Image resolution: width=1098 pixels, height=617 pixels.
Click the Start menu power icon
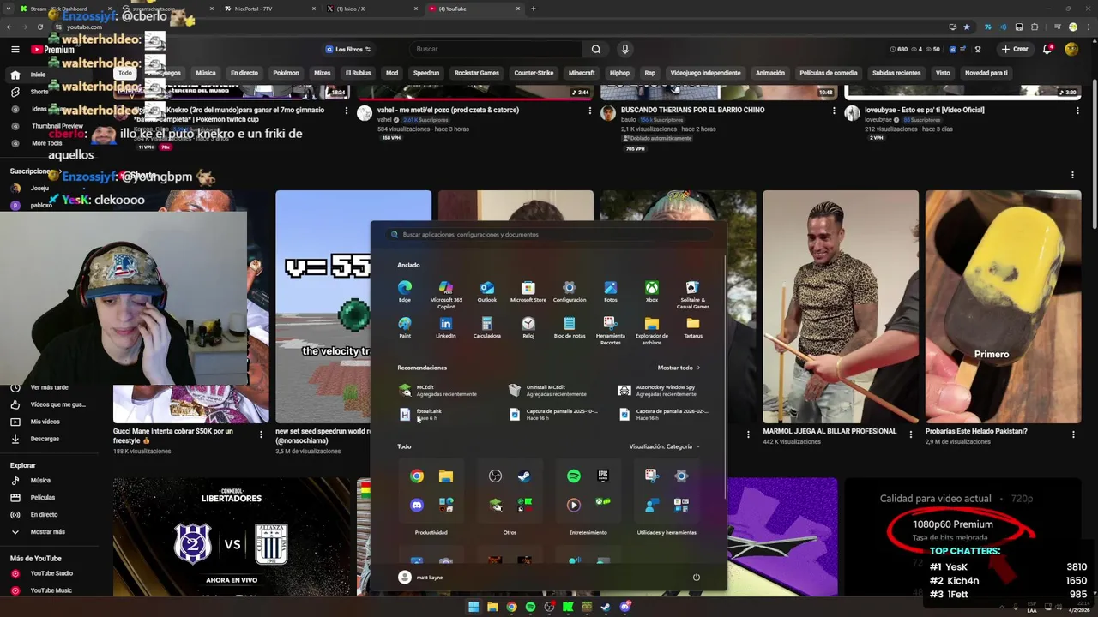697,577
